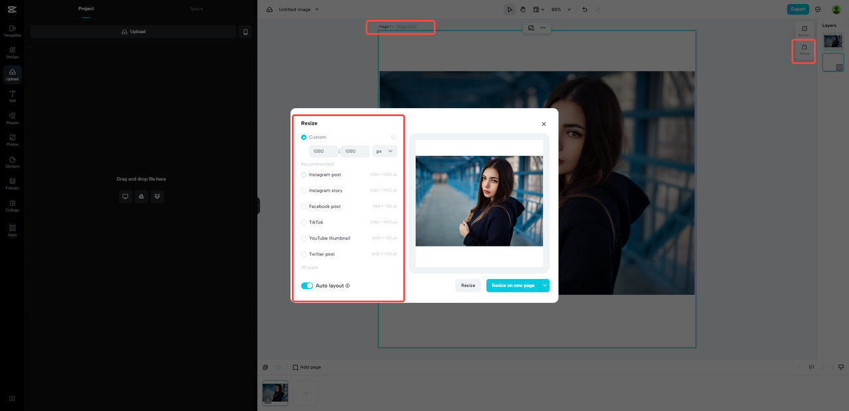The width and height of the screenshot is (849, 411).
Task: Select the TikTok radio option
Action: tap(304, 223)
